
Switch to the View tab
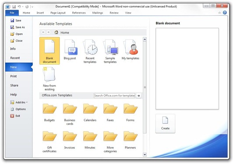(x=128, y=13)
